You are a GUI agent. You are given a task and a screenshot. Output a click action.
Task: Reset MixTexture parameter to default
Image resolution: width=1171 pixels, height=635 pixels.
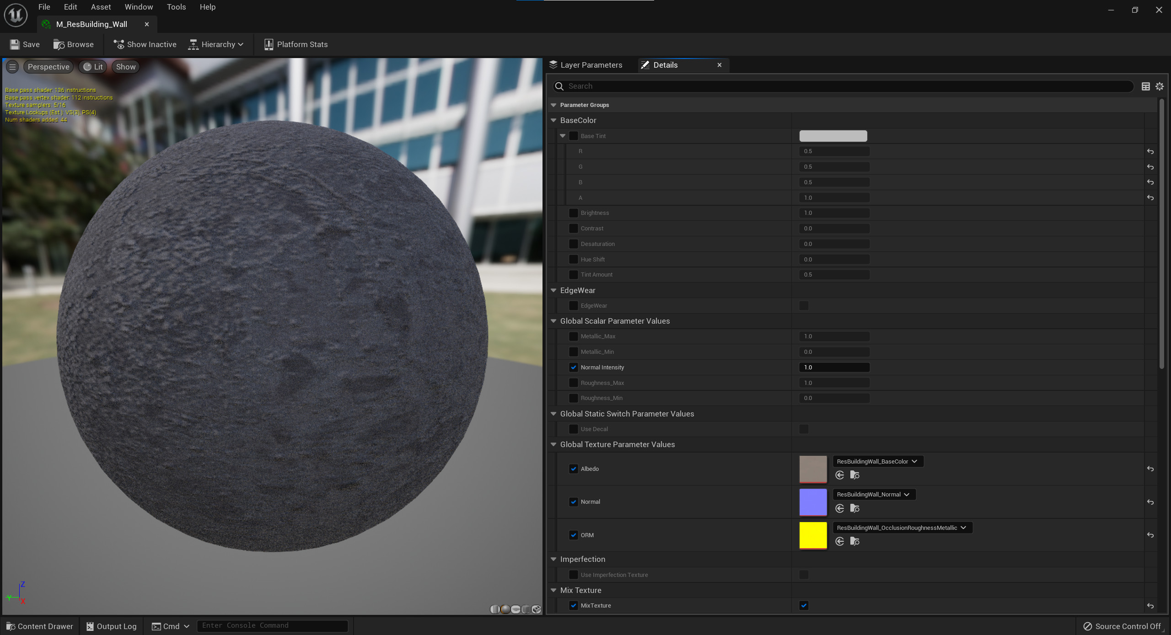1150,606
